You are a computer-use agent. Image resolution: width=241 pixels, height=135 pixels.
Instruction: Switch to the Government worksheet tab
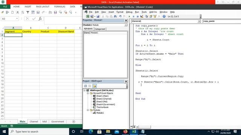[x=58, y=121]
